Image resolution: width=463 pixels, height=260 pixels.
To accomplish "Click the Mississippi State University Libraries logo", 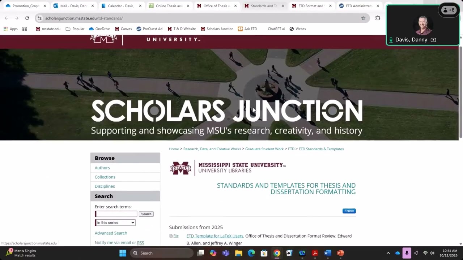I will pos(228,168).
